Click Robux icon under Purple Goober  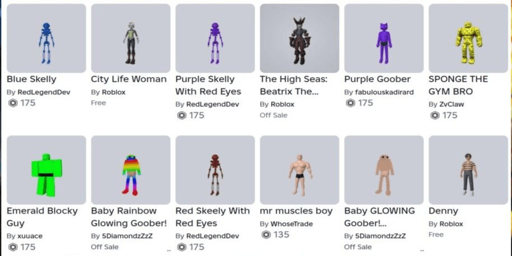[350, 103]
